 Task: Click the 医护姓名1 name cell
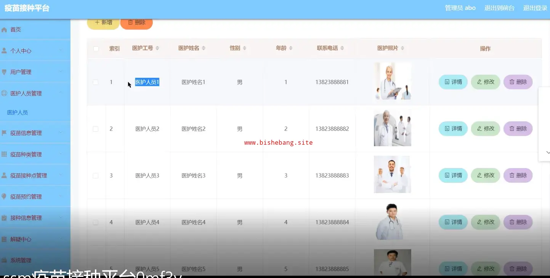[194, 82]
